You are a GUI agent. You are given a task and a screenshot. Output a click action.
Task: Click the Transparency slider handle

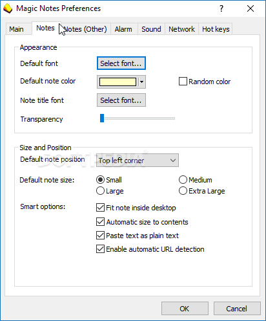[102, 118]
